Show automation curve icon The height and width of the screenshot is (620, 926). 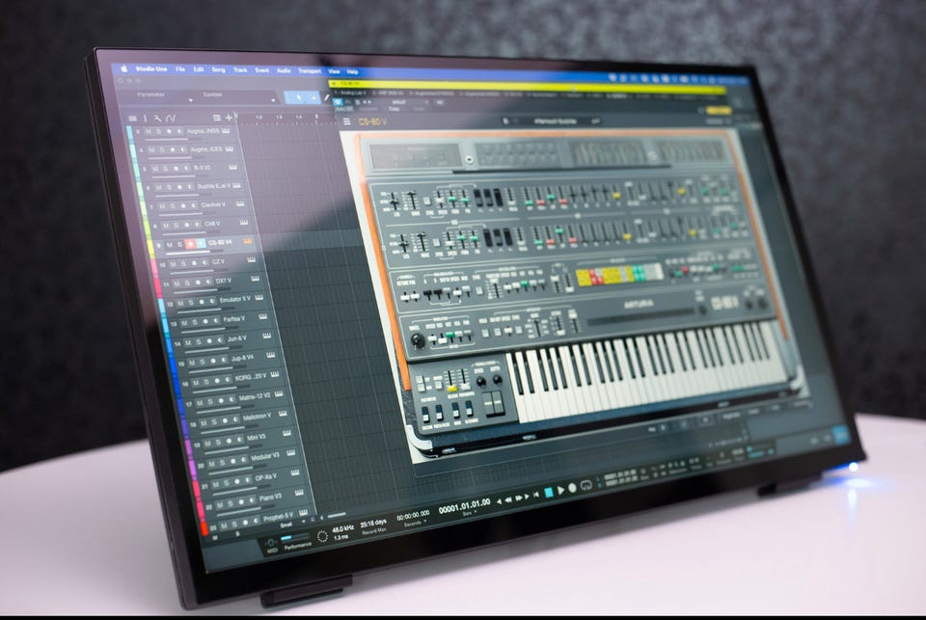[171, 118]
